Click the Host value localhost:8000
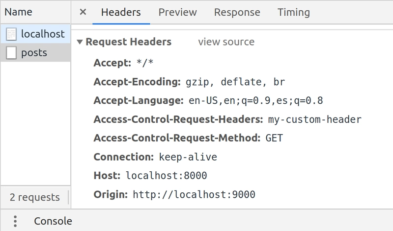The height and width of the screenshot is (231, 393). pyautogui.click(x=166, y=176)
